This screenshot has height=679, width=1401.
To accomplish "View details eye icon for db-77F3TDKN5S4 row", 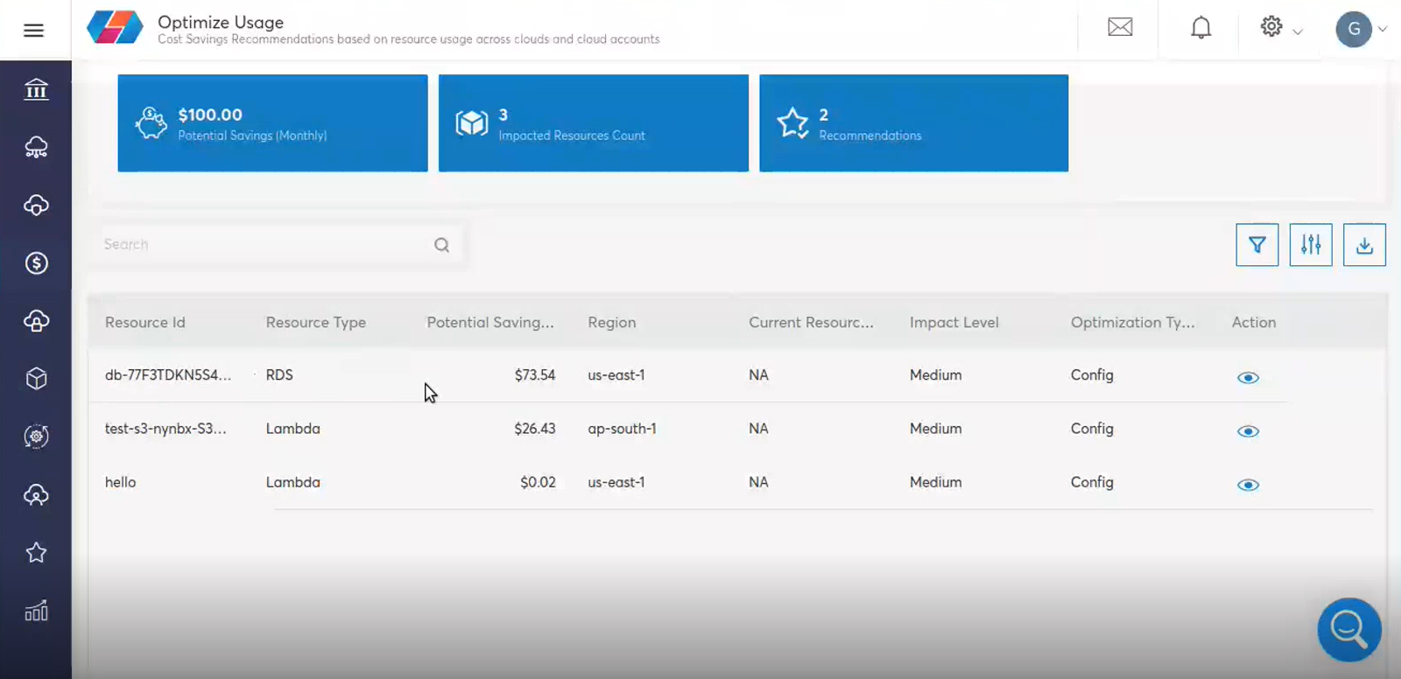I will click(x=1248, y=378).
